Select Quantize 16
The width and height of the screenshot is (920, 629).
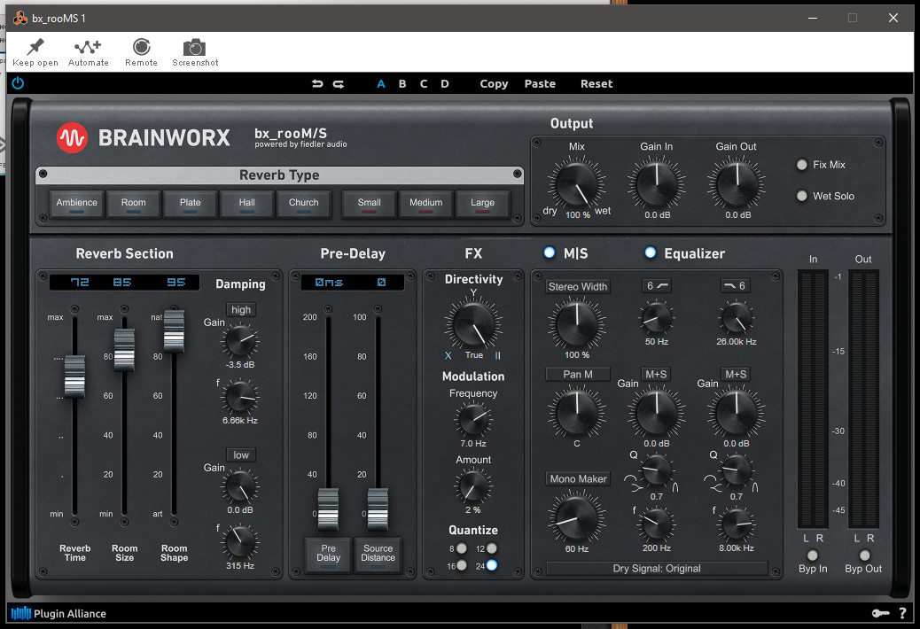click(462, 565)
